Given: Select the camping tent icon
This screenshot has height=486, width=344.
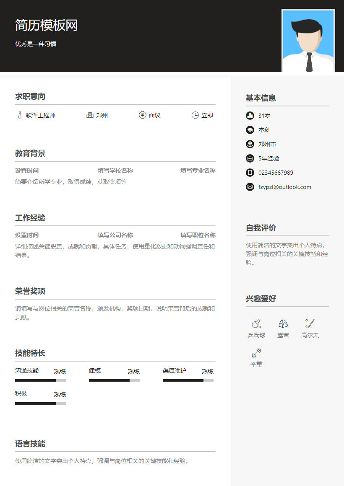Looking at the screenshot, I should [x=283, y=324].
